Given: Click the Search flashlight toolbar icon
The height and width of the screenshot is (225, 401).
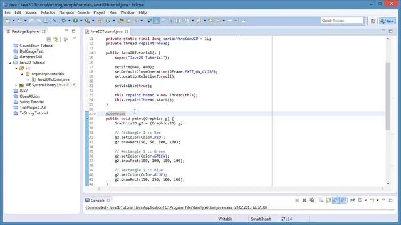Looking at the screenshot, I should tap(135, 21).
